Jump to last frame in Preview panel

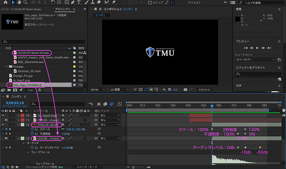click(269, 48)
